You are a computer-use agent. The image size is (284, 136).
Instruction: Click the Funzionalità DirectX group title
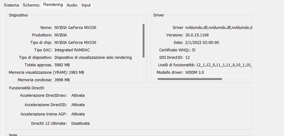(27, 88)
